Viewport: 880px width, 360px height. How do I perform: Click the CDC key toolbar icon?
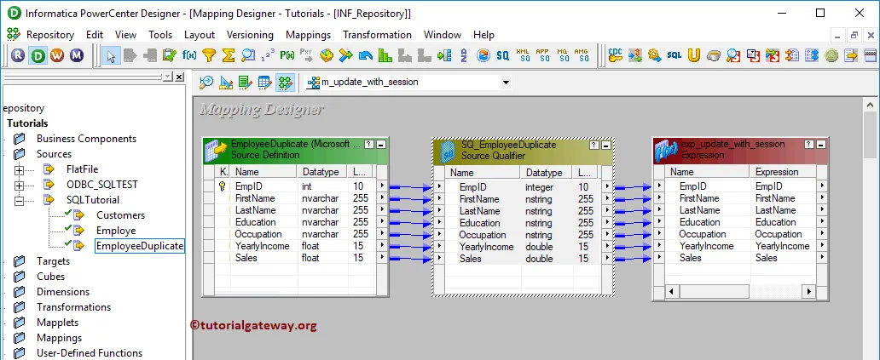615,55
